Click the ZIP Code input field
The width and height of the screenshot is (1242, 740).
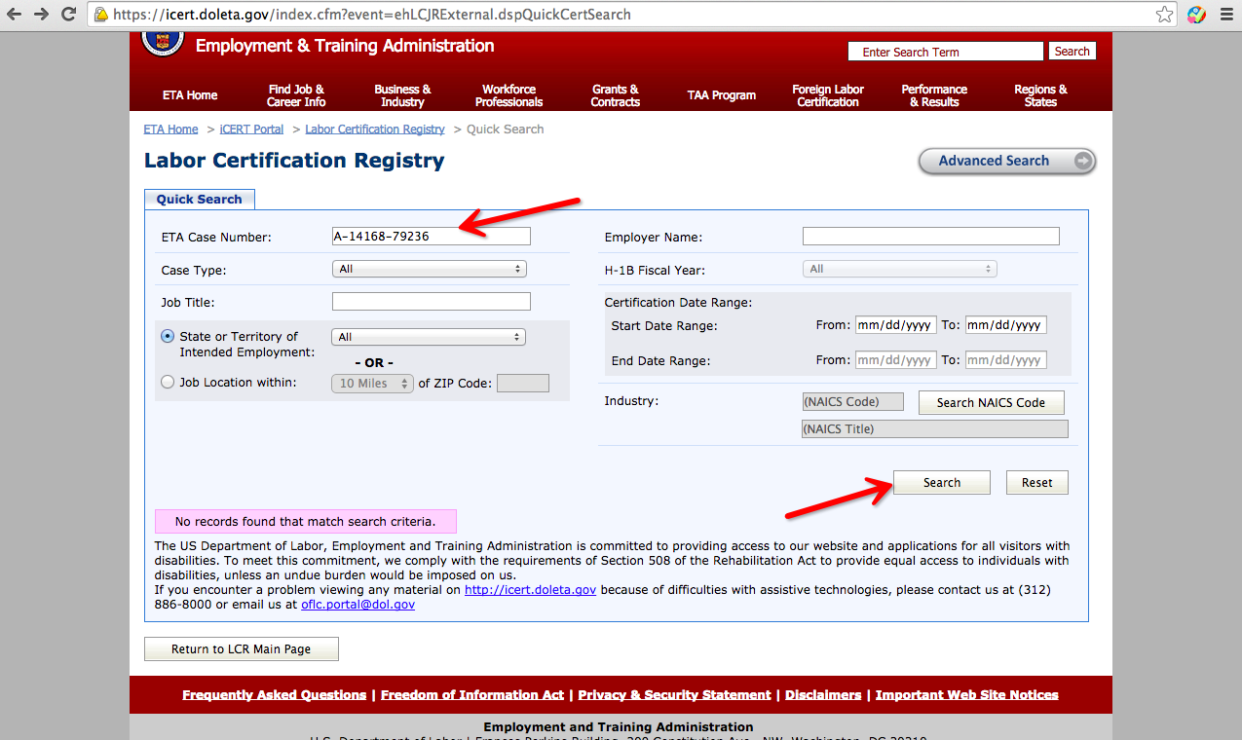[x=523, y=384]
